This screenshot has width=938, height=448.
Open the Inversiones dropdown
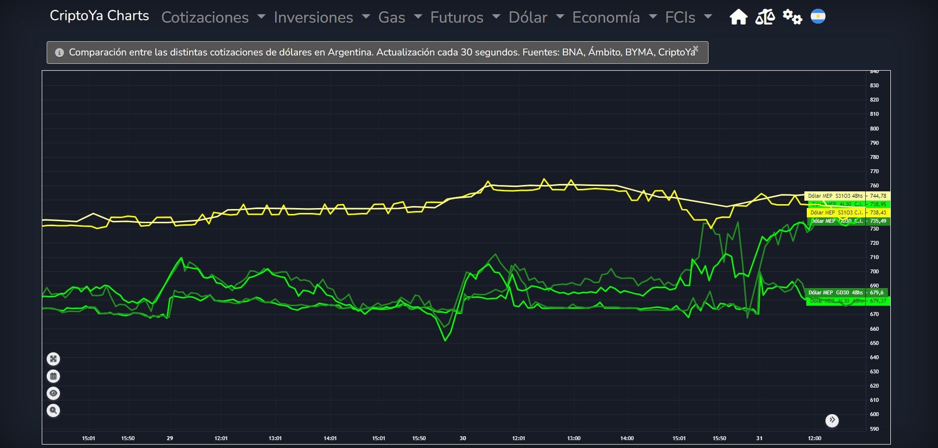[x=321, y=17]
